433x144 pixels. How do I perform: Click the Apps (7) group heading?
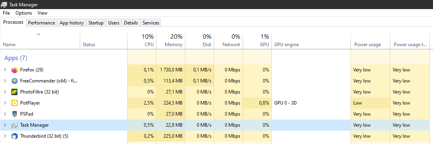click(x=16, y=58)
